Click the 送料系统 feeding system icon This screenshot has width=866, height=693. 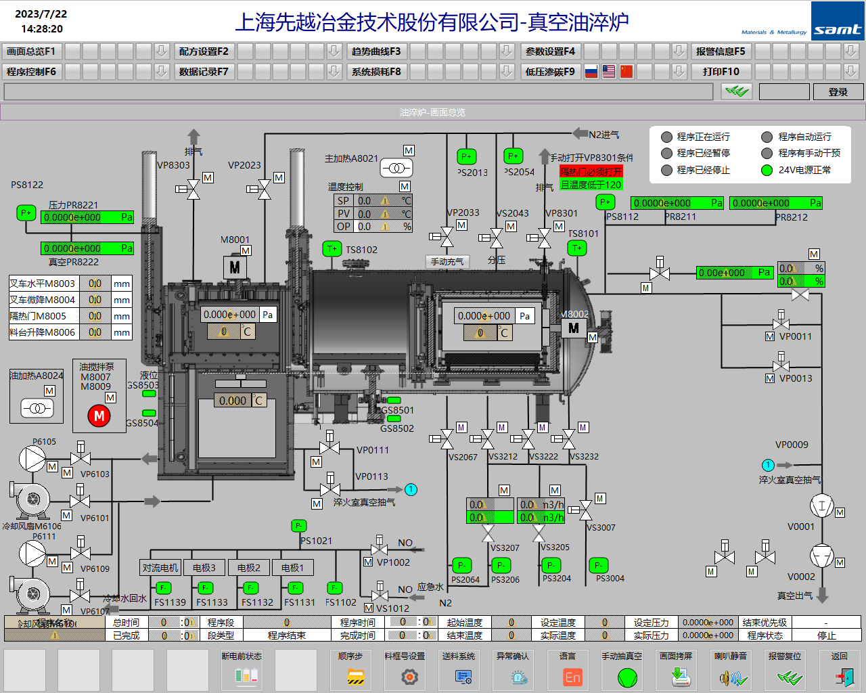(x=463, y=676)
